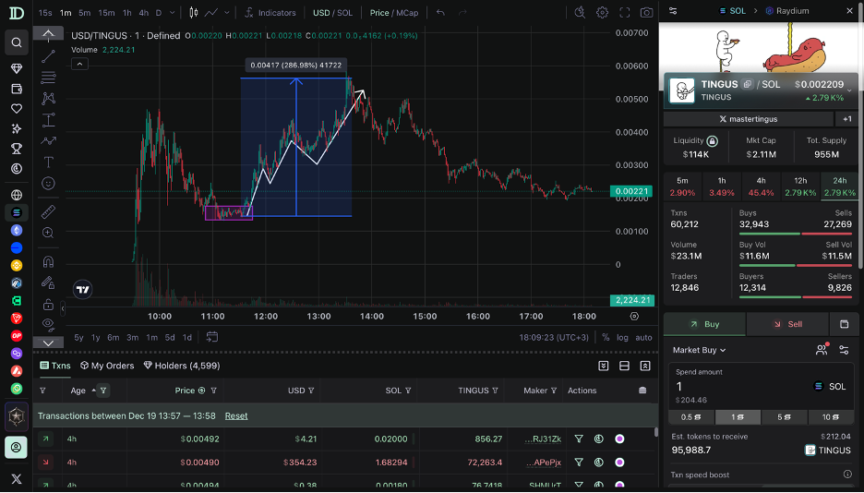This screenshot has height=493, width=864.
Task: Toggle USD / SOL price currency
Action: pos(331,13)
